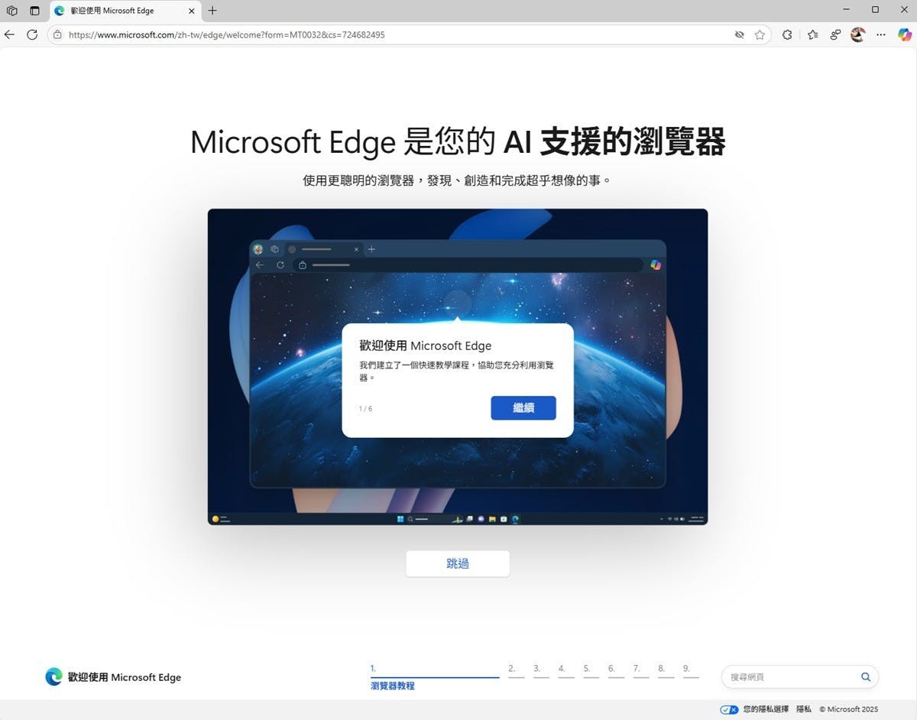Click the 繼續 button in welcome dialog
This screenshot has height=720, width=917.
523,408
